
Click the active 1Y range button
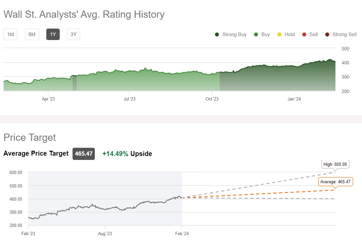53,34
